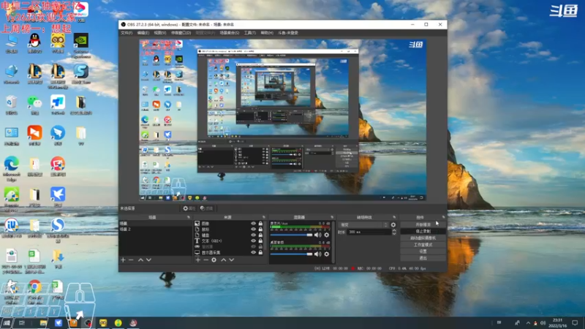
Task: Remove selected scene with minus icon
Action: (131, 260)
